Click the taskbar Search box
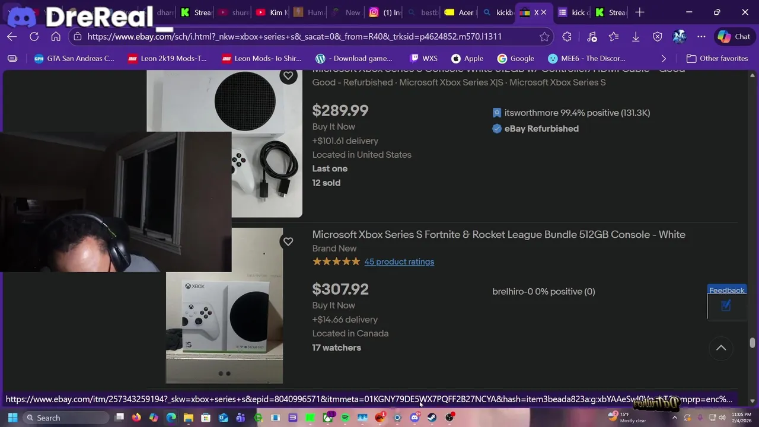This screenshot has height=427, width=759. pos(65,418)
